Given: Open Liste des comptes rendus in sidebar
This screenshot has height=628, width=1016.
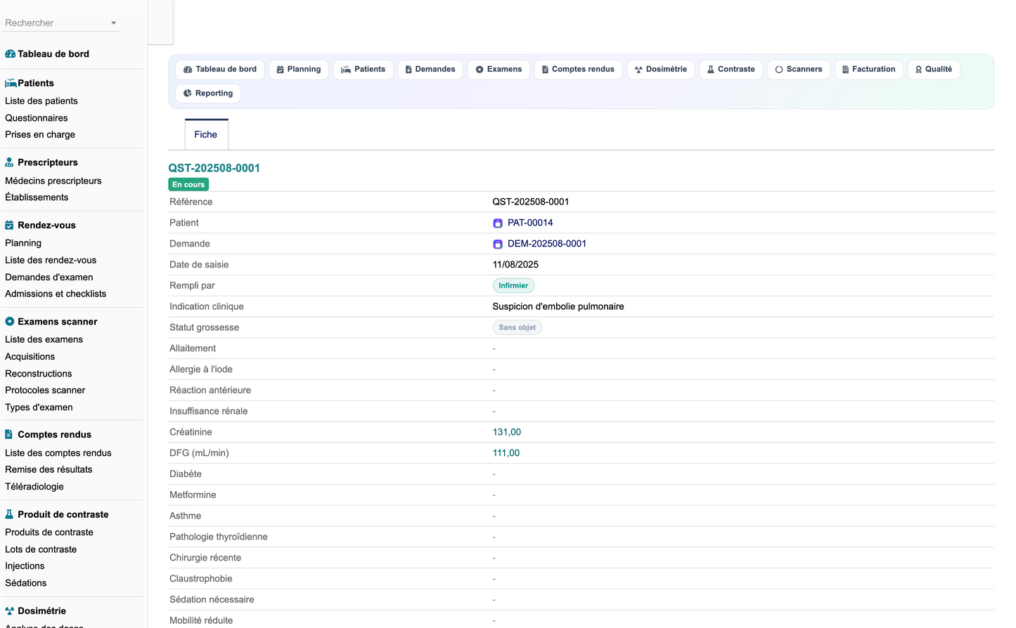Looking at the screenshot, I should [58, 453].
